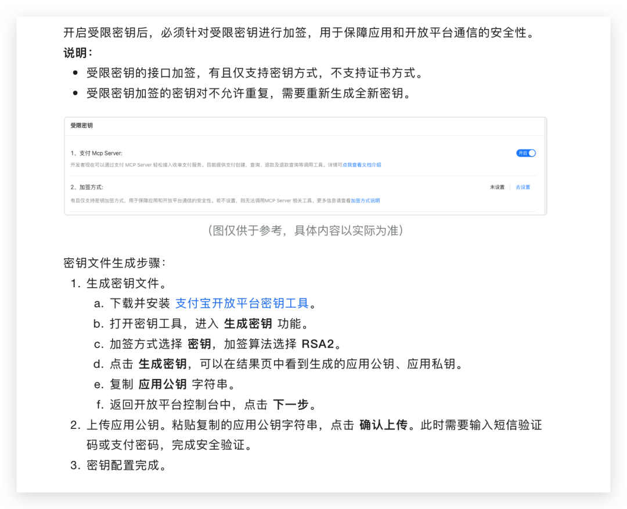This screenshot has height=509, width=627.
Task: Click the 受限密钥 panel header
Action: 81,125
